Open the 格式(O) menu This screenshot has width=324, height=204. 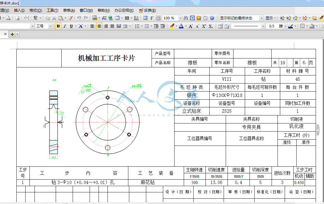(35, 10)
